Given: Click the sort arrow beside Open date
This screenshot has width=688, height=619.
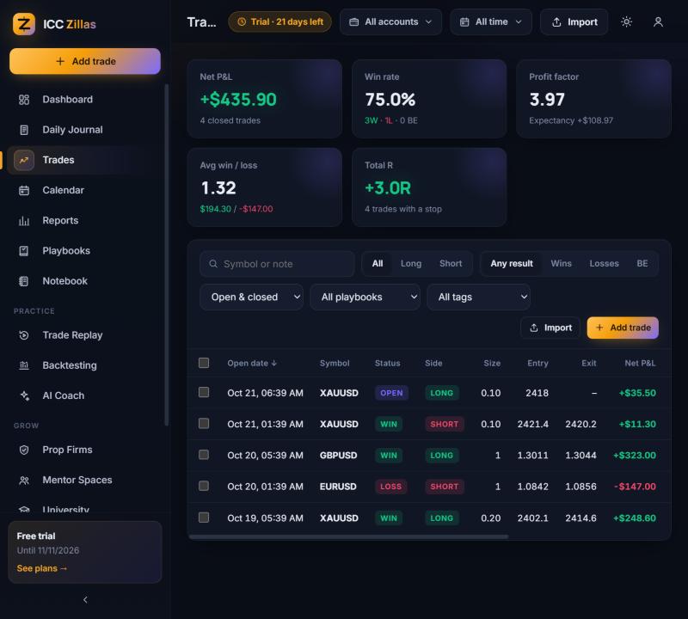Looking at the screenshot, I should click(x=274, y=364).
